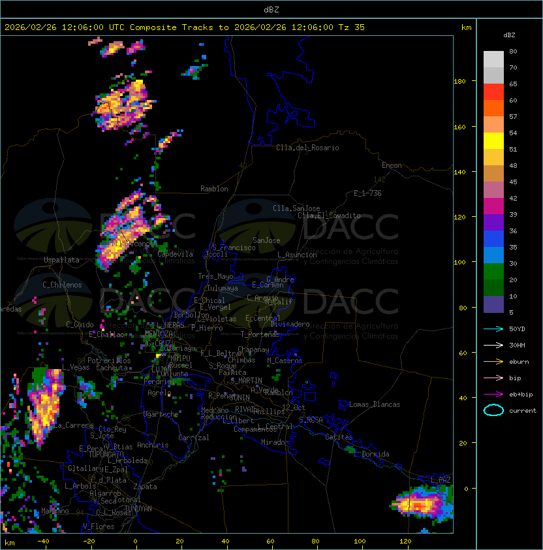Click the 'Anchoris' map label

153,445
